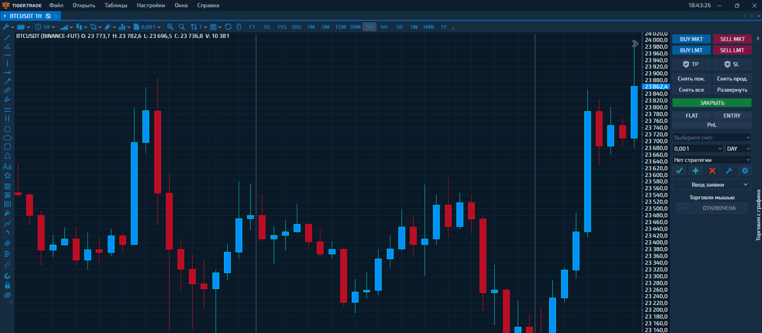
Task: Pick the triangle shape tool
Action: [7, 156]
